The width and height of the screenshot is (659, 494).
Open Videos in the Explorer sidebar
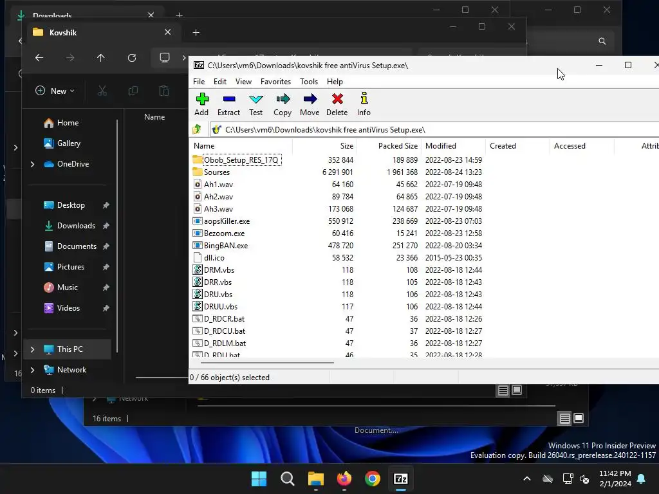(62, 308)
